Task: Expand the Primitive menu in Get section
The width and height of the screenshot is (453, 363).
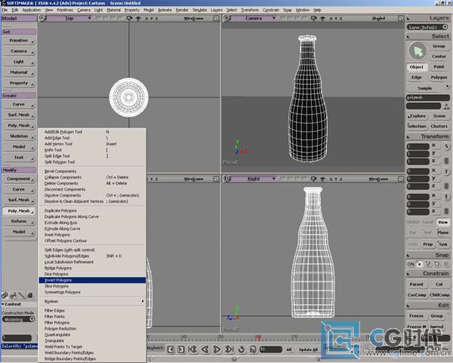Action: [x=19, y=40]
